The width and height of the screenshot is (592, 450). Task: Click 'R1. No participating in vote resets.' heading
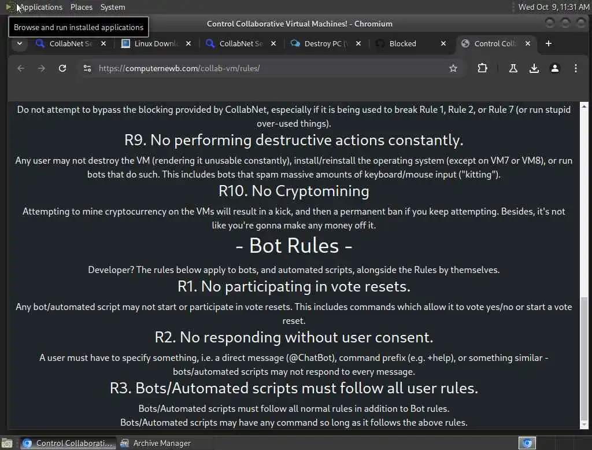point(294,286)
